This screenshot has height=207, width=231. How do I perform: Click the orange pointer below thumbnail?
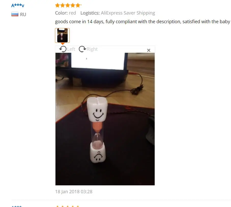pos(63,44)
